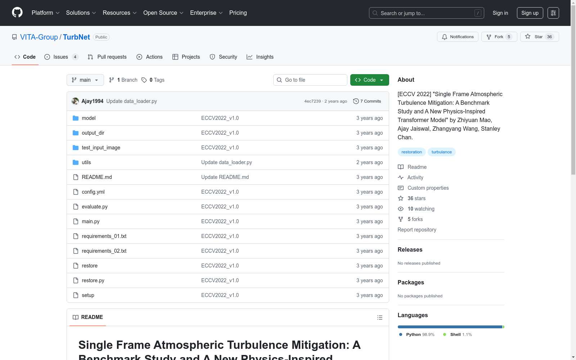Viewport: 576px width, 360px height.
Task: Open the appearance settings icon
Action: (553, 13)
